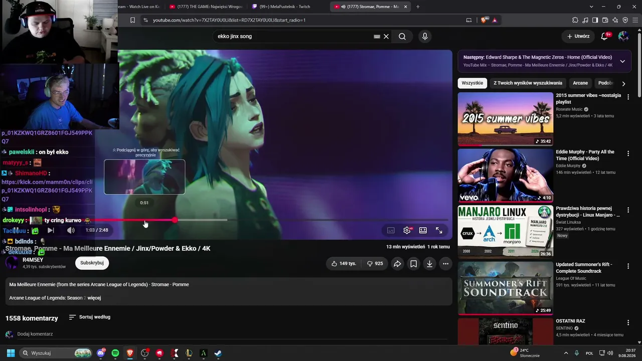Toggle the browser sidebar panel
The image size is (642, 361).
coord(595,20)
